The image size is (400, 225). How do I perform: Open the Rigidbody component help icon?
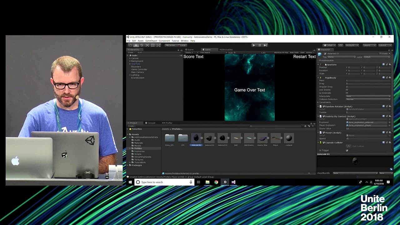click(383, 77)
